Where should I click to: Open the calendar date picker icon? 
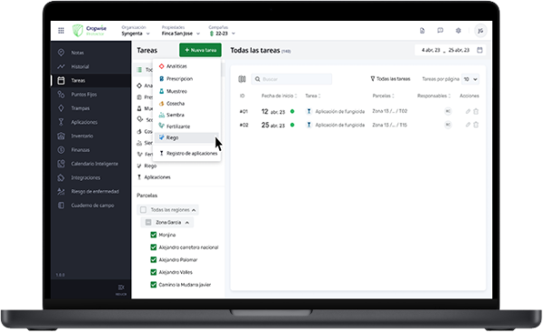coord(480,50)
